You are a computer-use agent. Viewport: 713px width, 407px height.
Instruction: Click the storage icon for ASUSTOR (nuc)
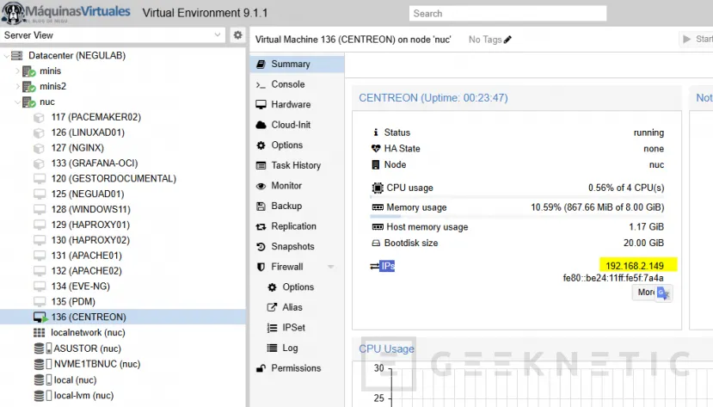tap(43, 348)
